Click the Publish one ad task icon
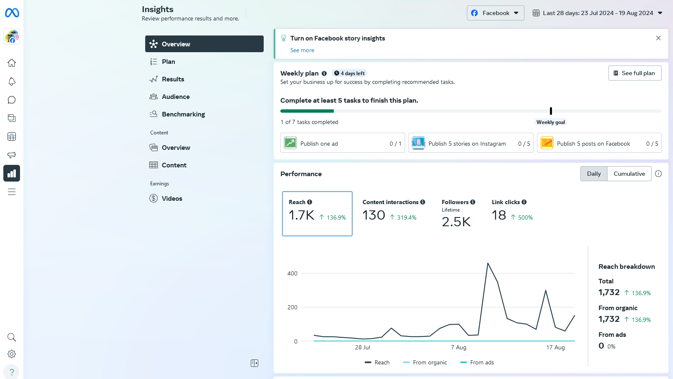673x379 pixels. point(290,143)
